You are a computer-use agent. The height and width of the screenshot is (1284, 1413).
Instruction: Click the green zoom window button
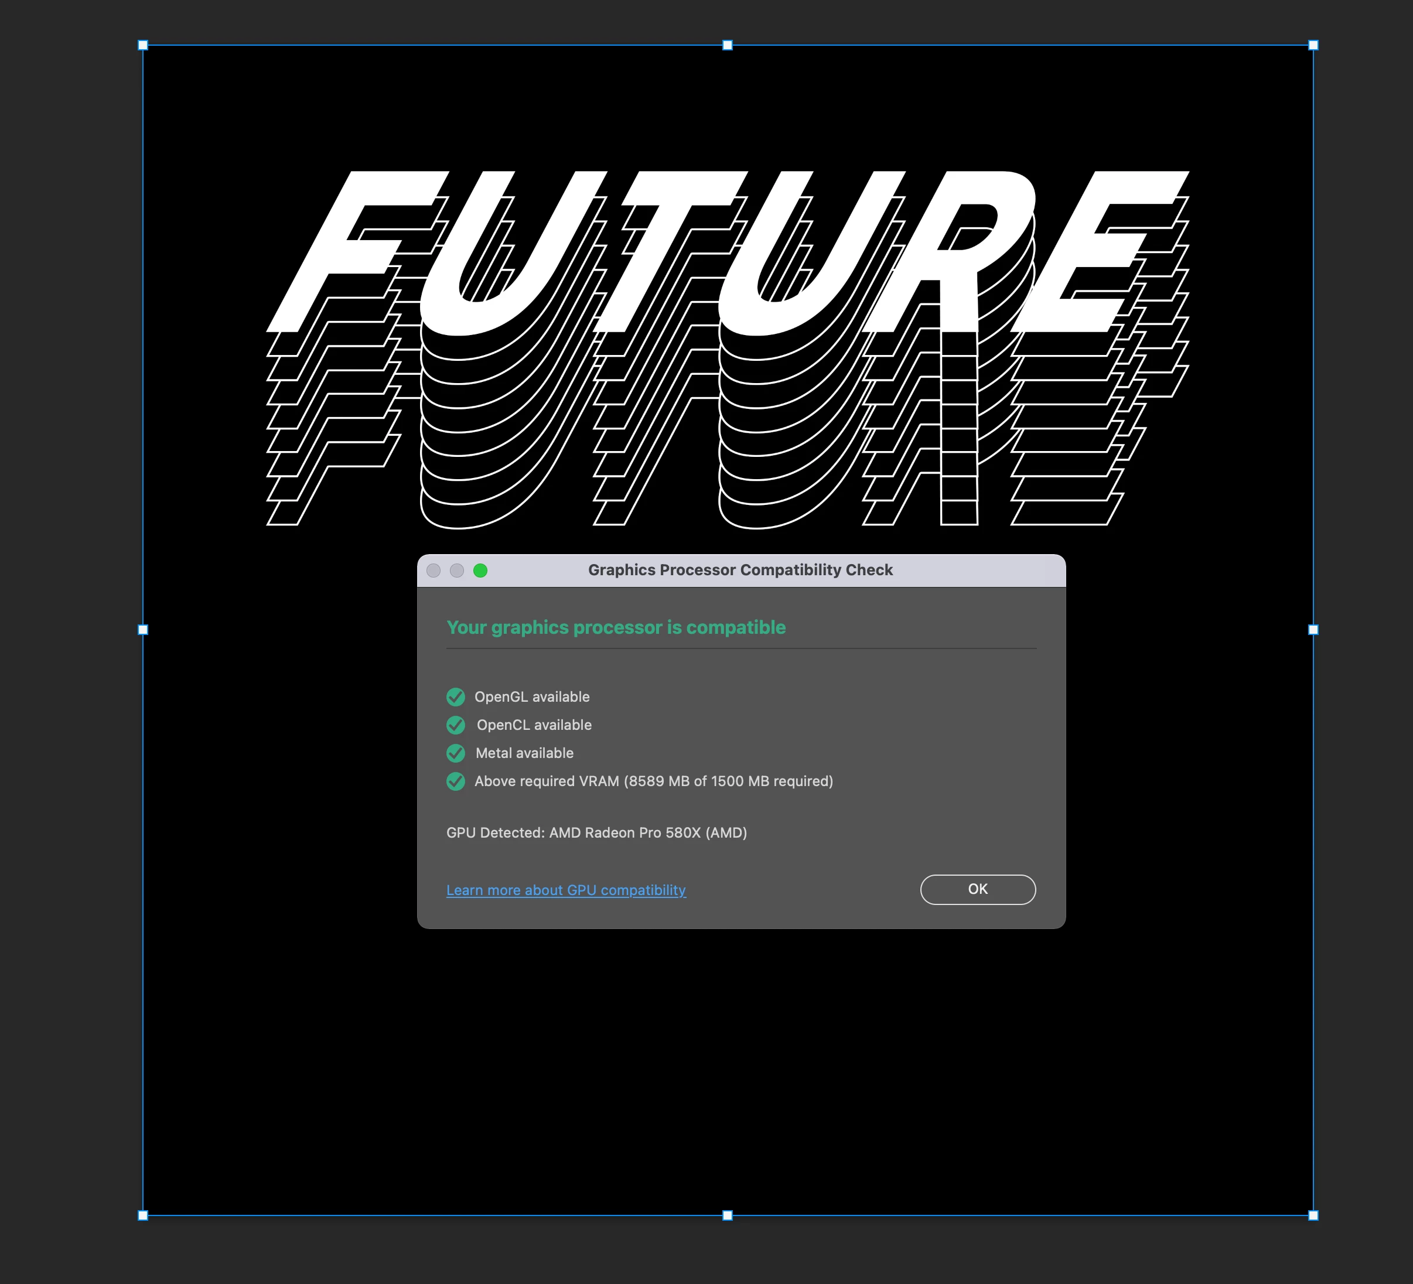click(x=480, y=571)
